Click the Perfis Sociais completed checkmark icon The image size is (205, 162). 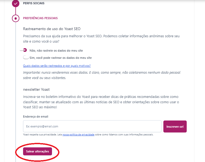tap(16, 4)
